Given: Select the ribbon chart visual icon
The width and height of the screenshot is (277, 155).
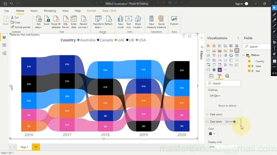Looking at the screenshot, I should tap(237, 50).
